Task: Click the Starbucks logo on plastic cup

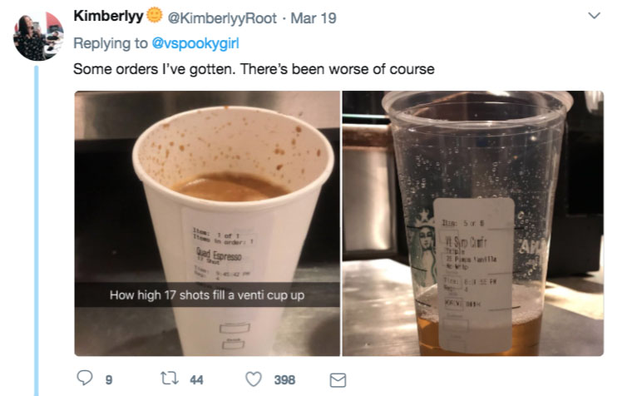Action: pyautogui.click(x=427, y=235)
